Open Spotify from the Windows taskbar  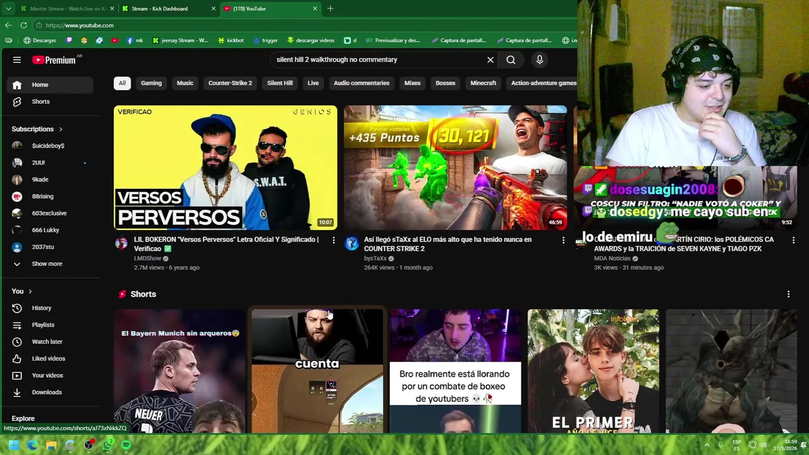point(126,446)
